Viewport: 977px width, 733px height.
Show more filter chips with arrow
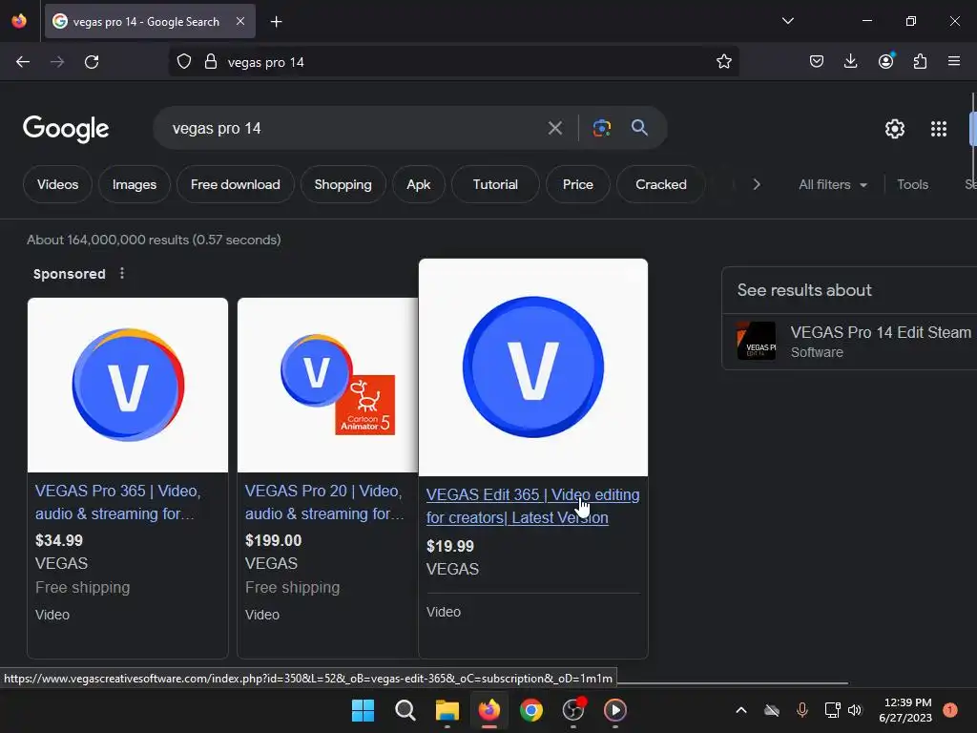coord(756,184)
